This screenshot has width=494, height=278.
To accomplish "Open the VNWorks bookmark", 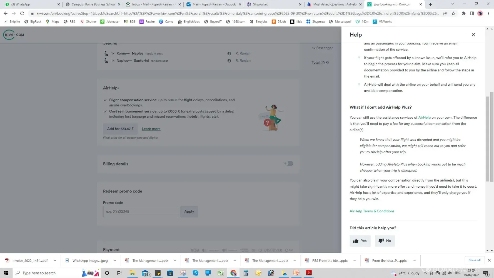I will (382, 21).
